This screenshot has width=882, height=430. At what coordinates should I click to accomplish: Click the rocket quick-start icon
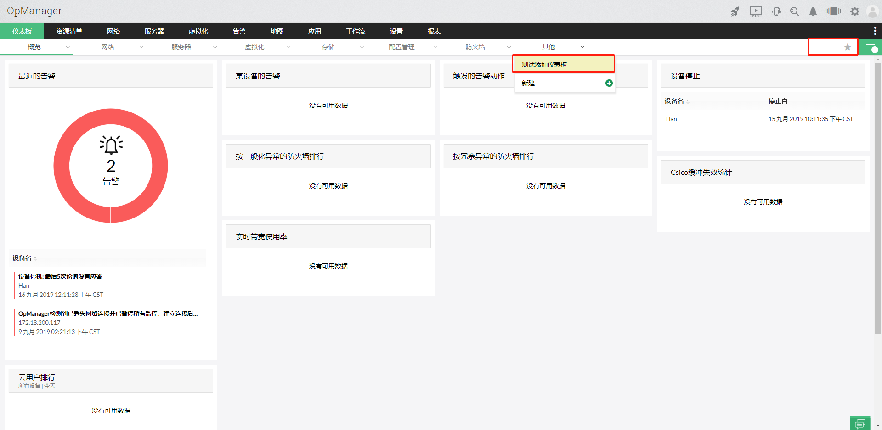click(735, 11)
